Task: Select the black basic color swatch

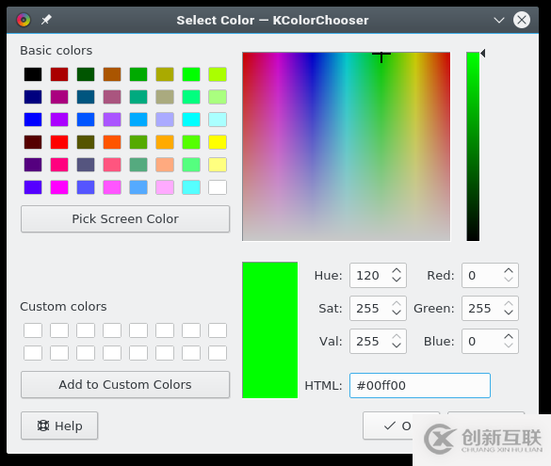Action: click(x=33, y=74)
